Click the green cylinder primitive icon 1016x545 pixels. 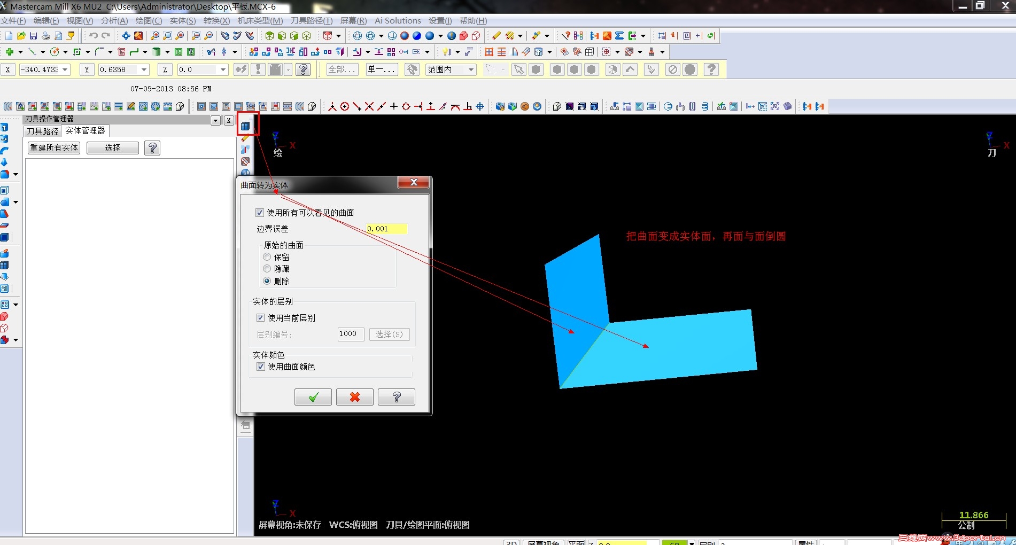(x=157, y=52)
